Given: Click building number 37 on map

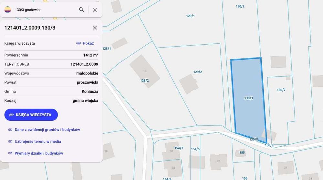Looking at the screenshot, I should [x=286, y=168].
